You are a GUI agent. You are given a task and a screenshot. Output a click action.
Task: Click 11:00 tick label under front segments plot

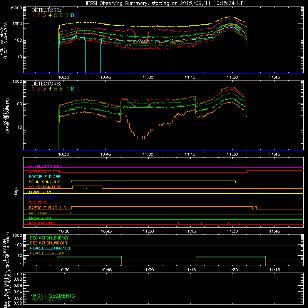[x=148, y=77]
